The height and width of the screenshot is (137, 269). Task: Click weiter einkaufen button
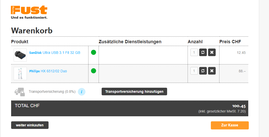click(x=30, y=125)
